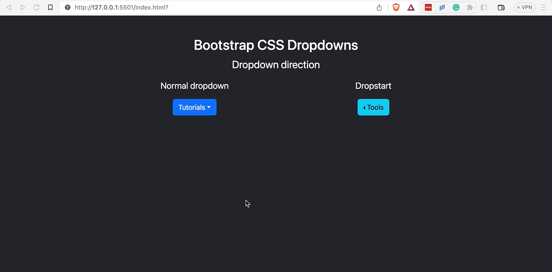
Task: Open Brave Rewards with the triangle icon
Action: coord(411,7)
